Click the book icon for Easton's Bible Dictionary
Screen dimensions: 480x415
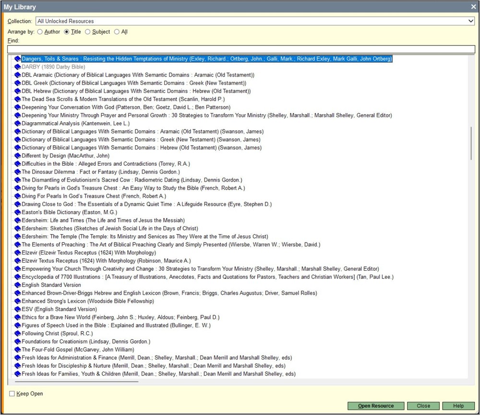point(18,212)
